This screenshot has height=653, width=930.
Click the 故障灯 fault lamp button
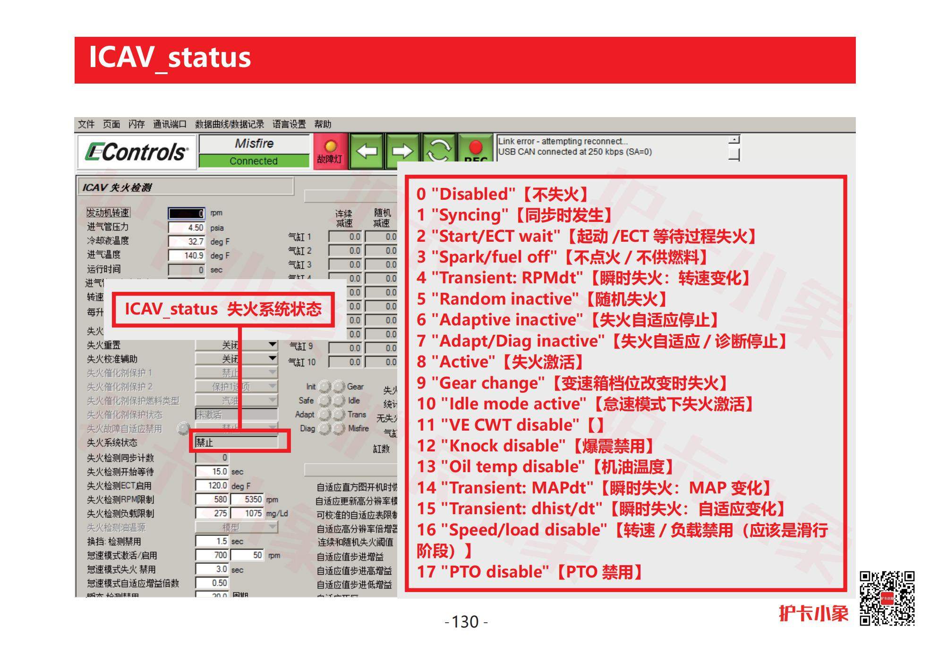330,151
